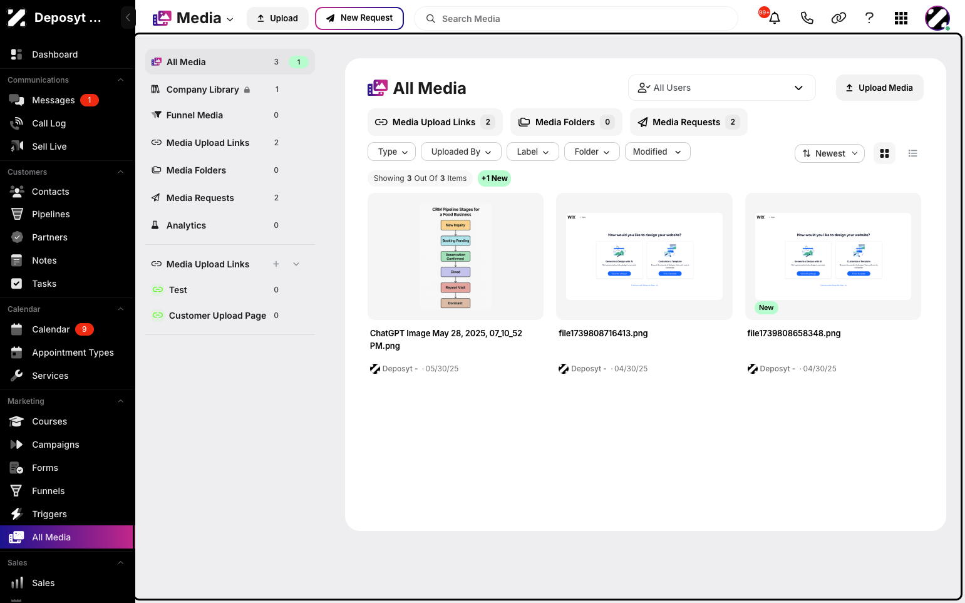Switch to grid view layout

pos(884,153)
